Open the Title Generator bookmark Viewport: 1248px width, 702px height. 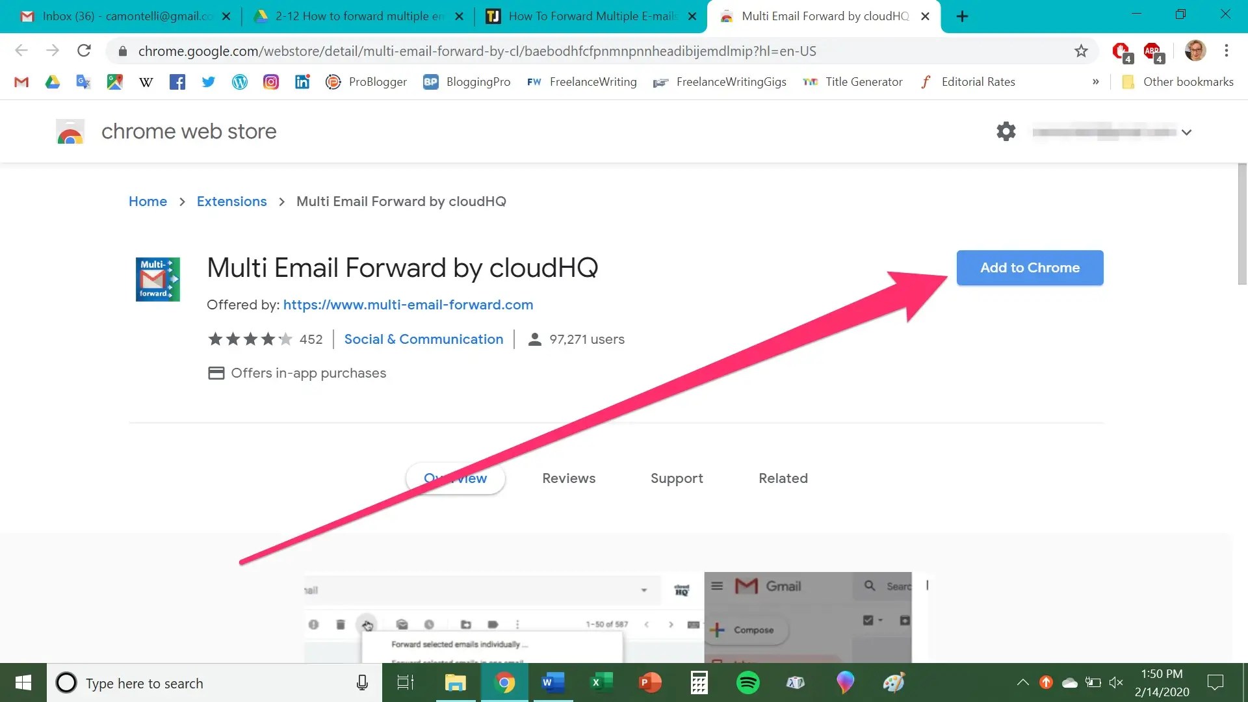point(852,82)
